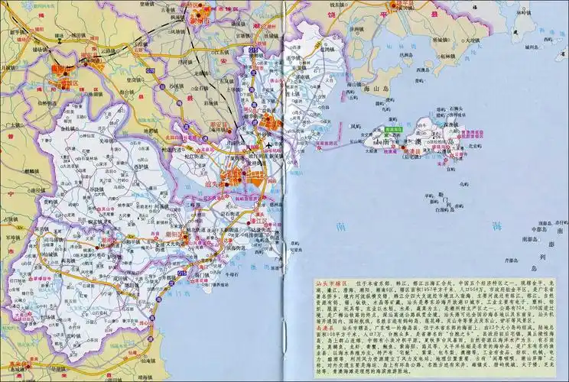Click the 汛洲岛 island label
Image resolution: width=569 pixels, height=382 pixels.
(406, 55)
